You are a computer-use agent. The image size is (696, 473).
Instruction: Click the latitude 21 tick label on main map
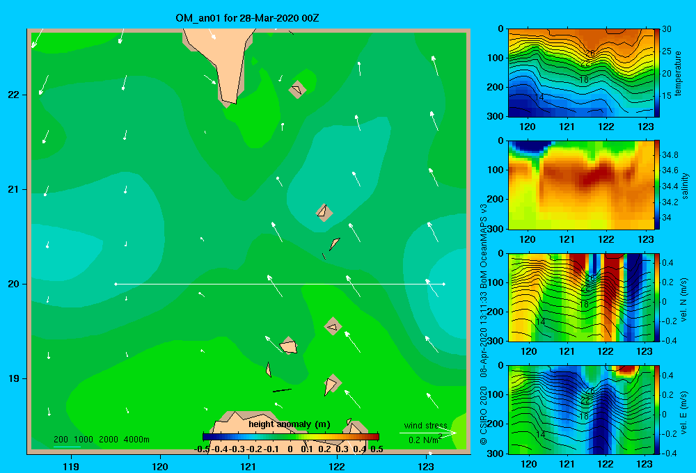click(13, 189)
